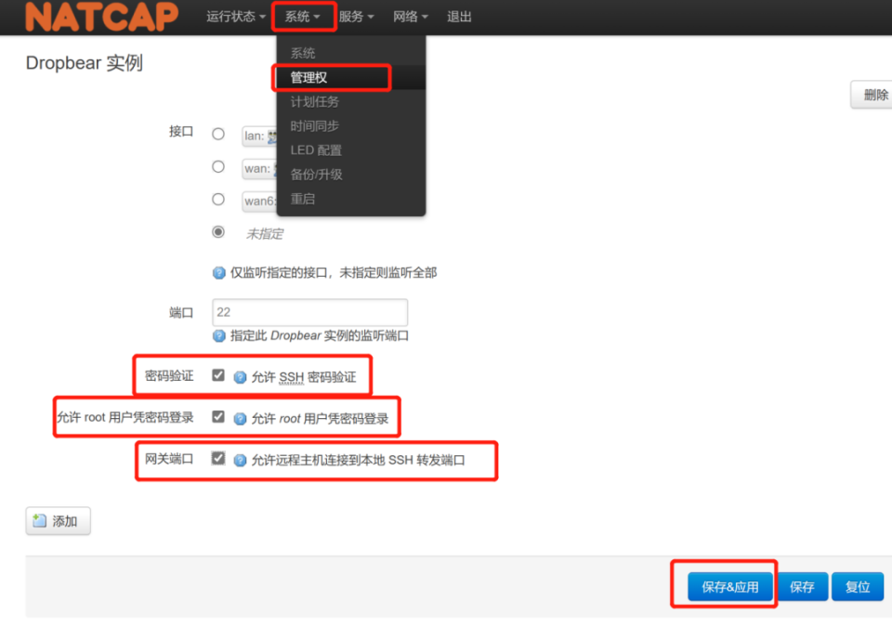892x627 pixels.
Task: Click the lan: interface label box
Action: (259, 136)
